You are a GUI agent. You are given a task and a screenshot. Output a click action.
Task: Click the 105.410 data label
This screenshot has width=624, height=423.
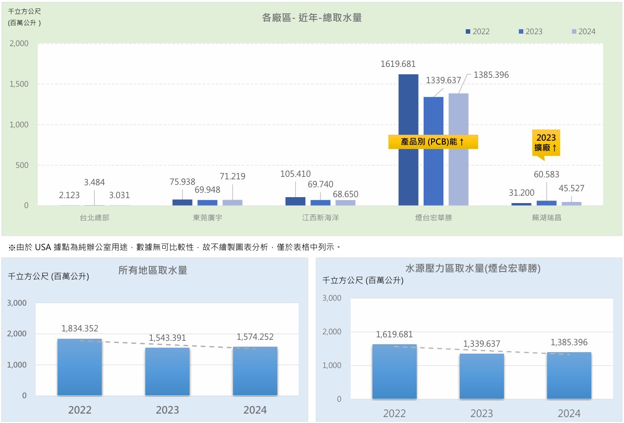pos(295,174)
